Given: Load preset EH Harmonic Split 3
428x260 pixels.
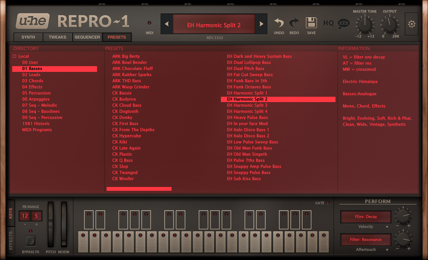Looking at the screenshot, I should [x=247, y=105].
